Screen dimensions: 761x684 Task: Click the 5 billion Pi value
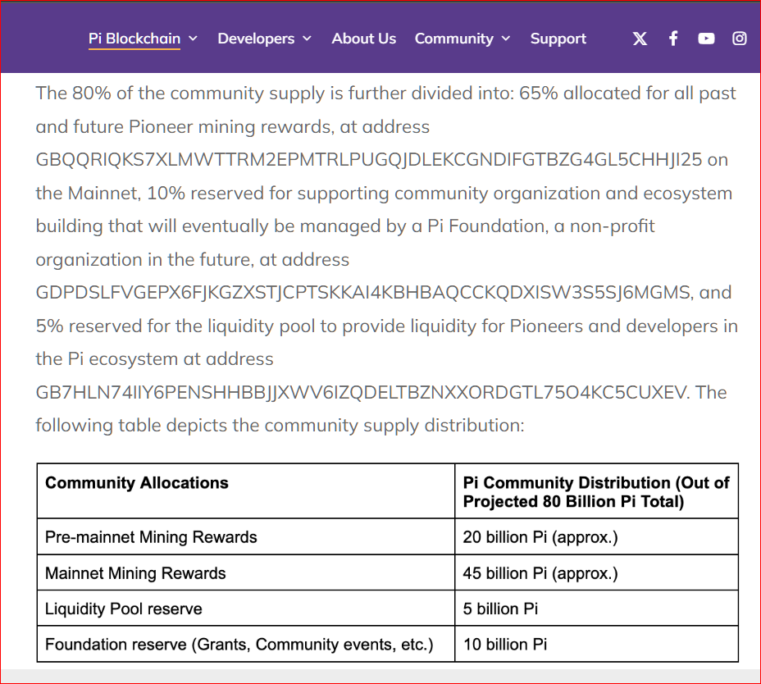500,609
